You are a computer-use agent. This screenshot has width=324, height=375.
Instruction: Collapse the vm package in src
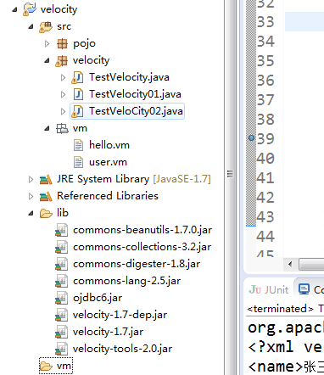coord(47,129)
